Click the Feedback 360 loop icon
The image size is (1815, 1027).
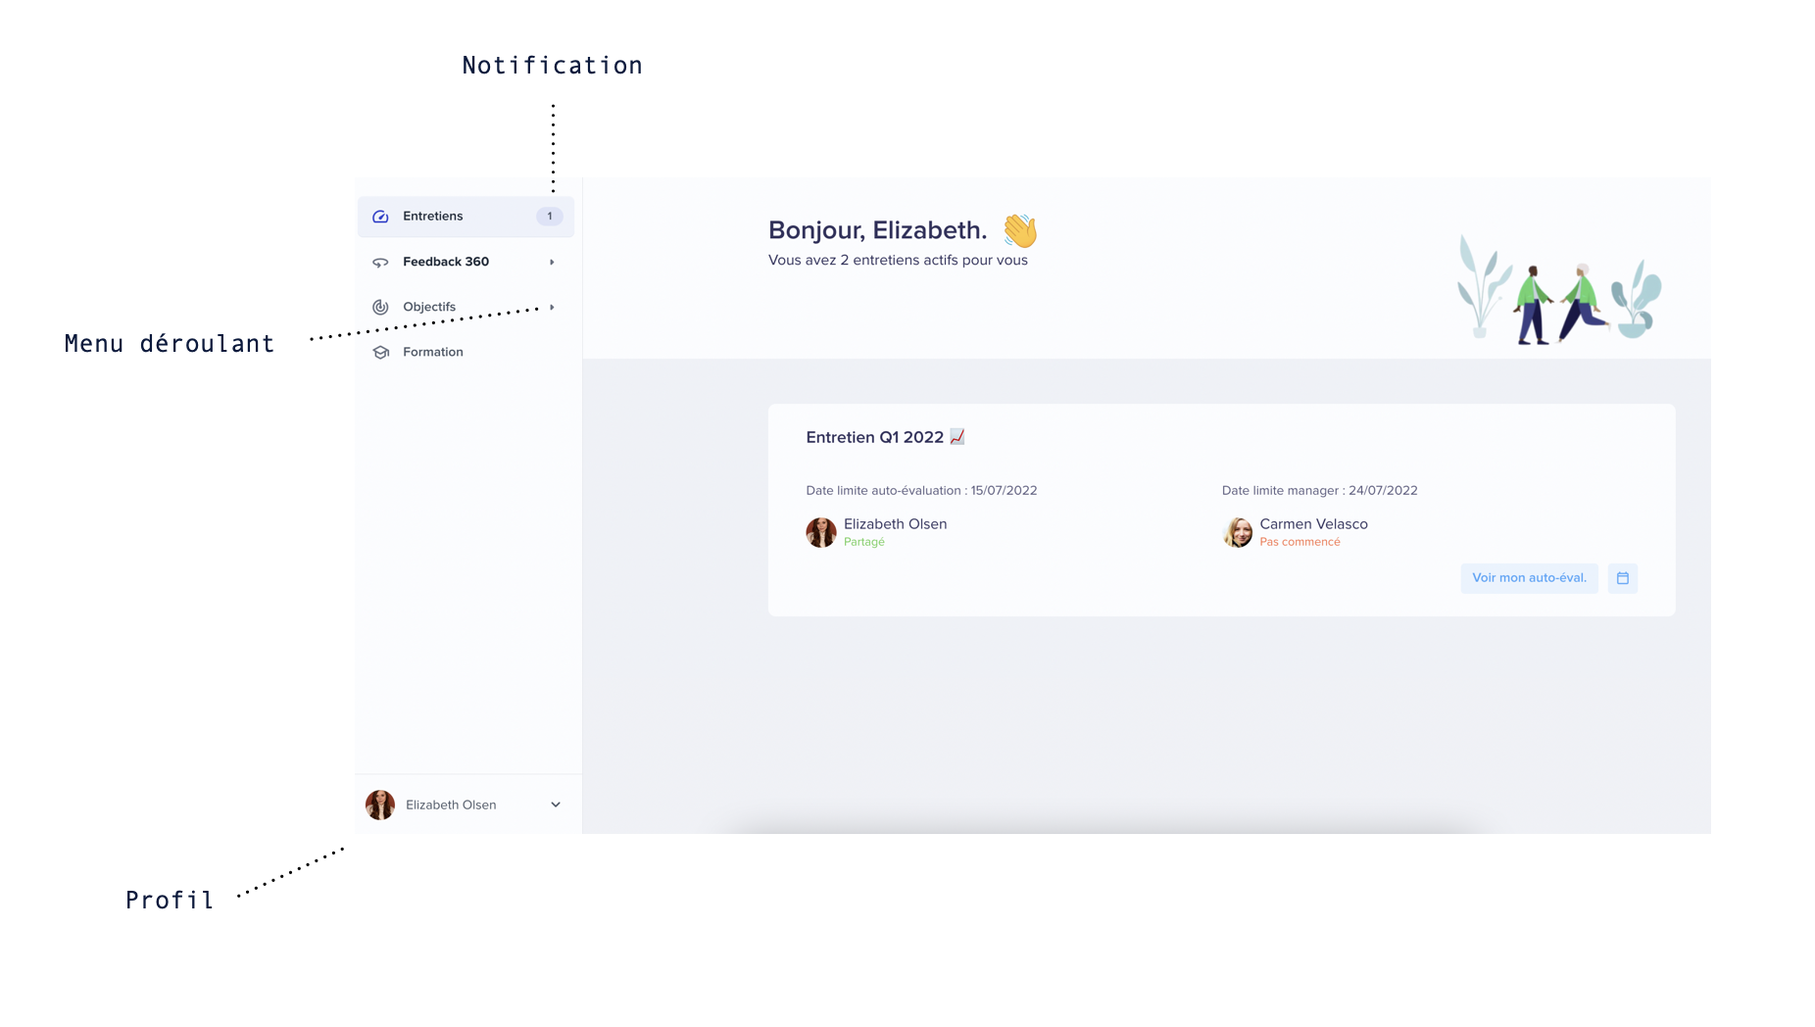380,262
